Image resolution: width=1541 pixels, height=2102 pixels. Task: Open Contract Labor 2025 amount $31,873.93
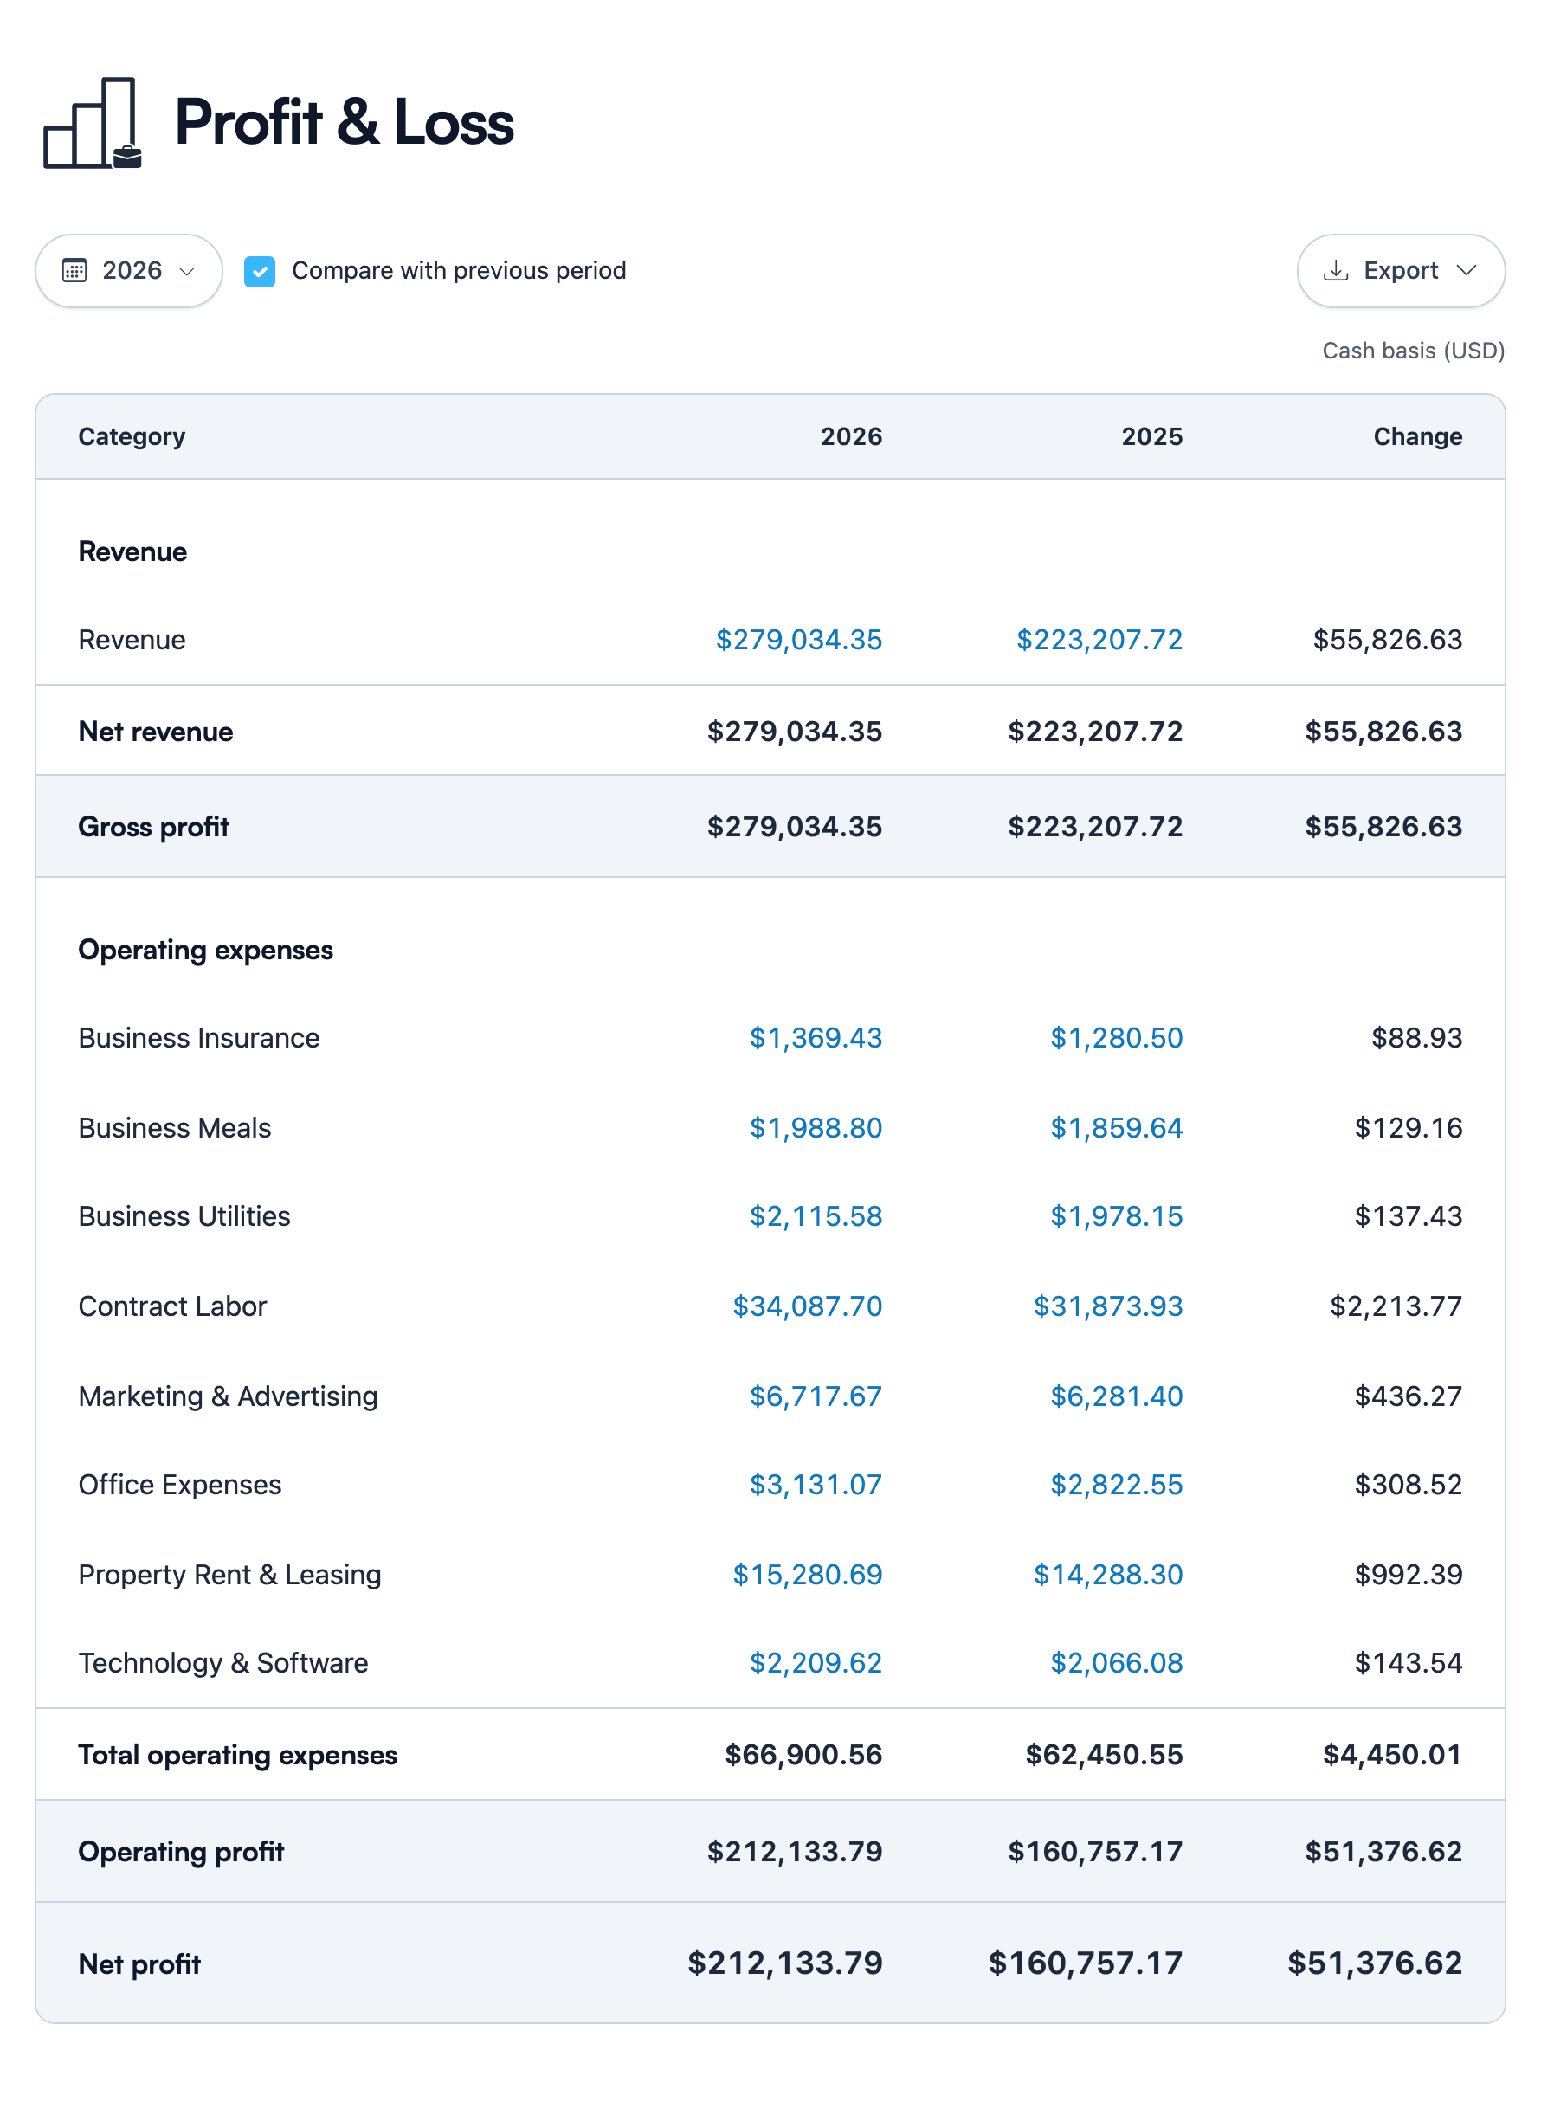coord(1107,1306)
